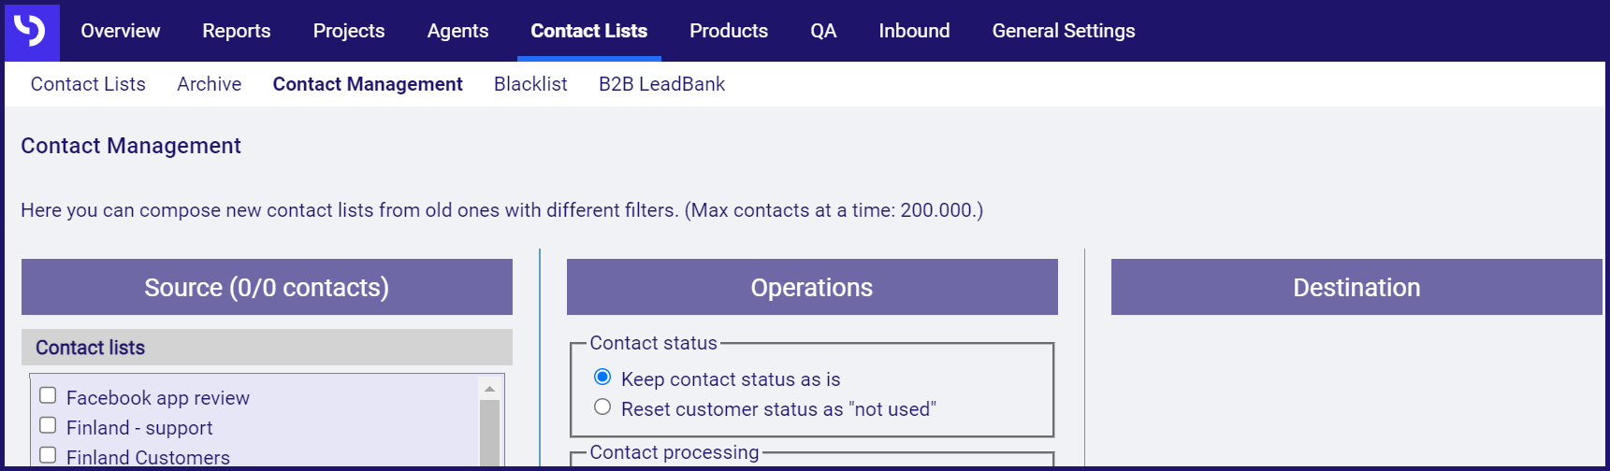Go to B2B LeadBank
1610x471 pixels.
[x=661, y=84]
